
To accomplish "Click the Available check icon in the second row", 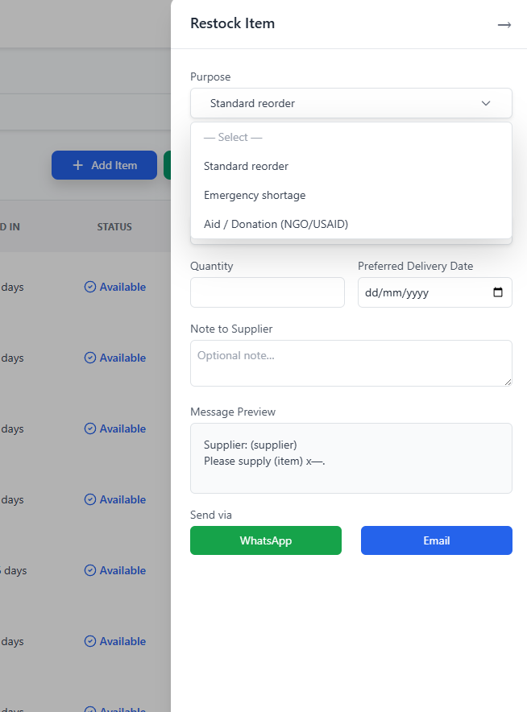I will tap(89, 358).
